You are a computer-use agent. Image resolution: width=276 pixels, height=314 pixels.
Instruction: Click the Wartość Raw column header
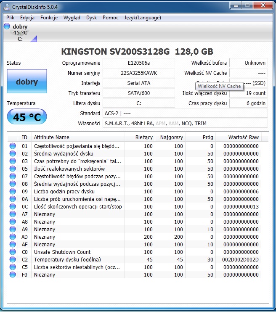click(x=239, y=137)
